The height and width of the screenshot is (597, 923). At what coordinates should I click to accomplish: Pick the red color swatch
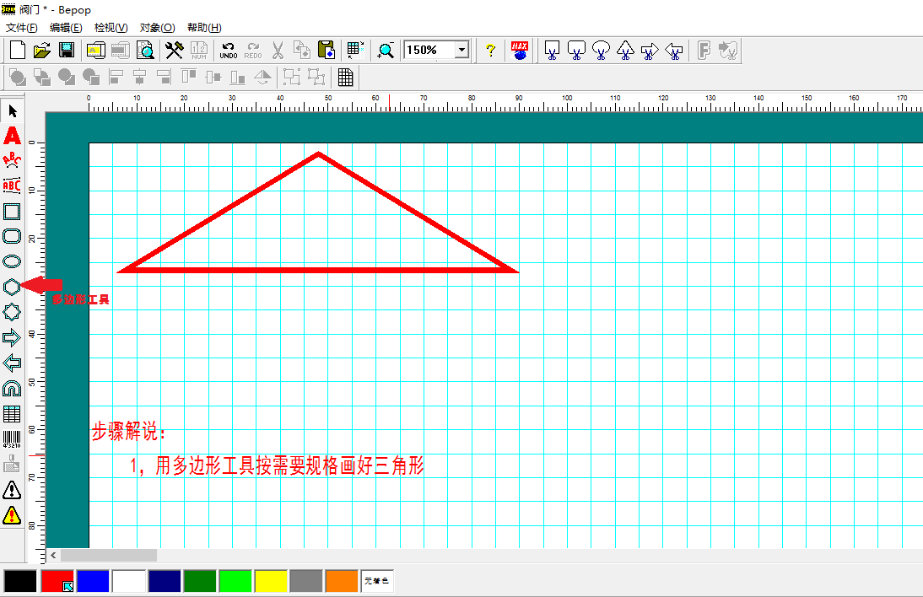coord(57,581)
